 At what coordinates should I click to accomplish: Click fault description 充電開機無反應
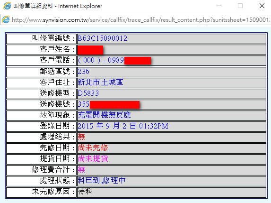click(104, 115)
